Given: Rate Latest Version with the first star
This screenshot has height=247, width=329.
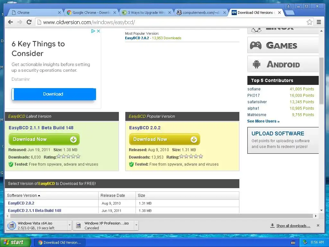Looking at the screenshot, I should (x=59, y=156).
